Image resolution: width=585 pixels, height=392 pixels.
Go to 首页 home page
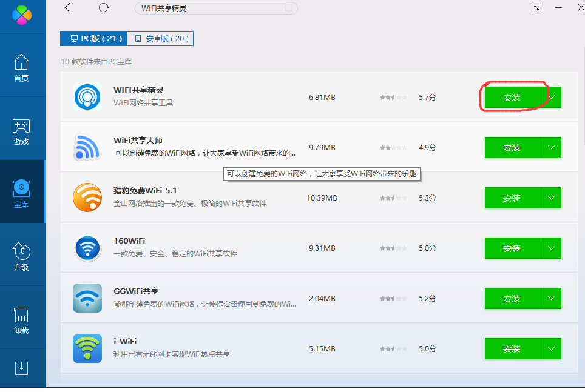point(21,68)
